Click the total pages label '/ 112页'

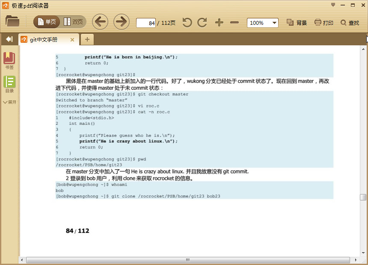pos(166,23)
